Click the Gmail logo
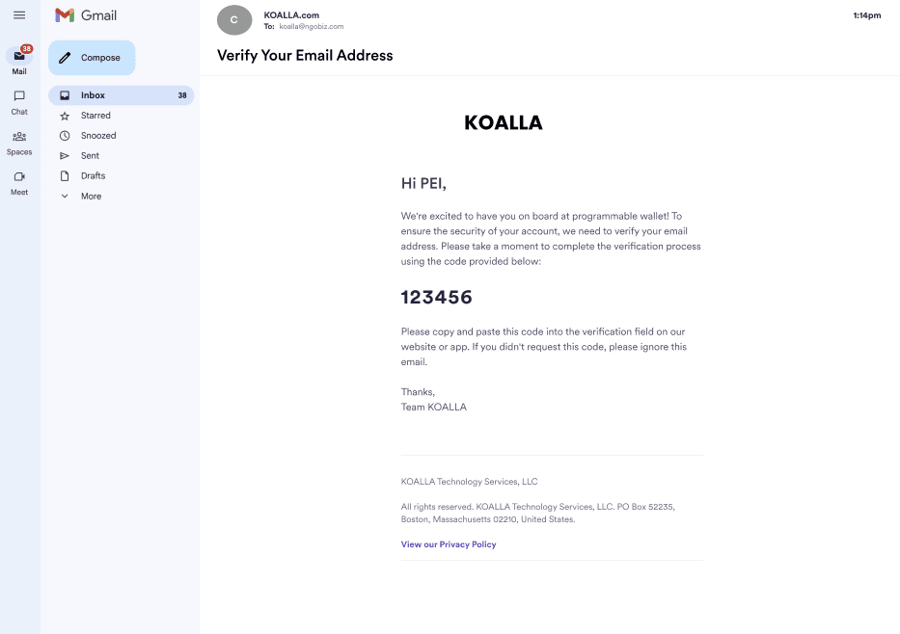The width and height of the screenshot is (900, 634). tap(86, 15)
